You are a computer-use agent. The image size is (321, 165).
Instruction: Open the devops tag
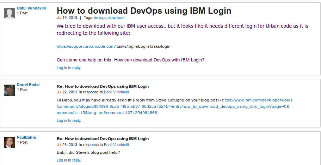pos(100,18)
